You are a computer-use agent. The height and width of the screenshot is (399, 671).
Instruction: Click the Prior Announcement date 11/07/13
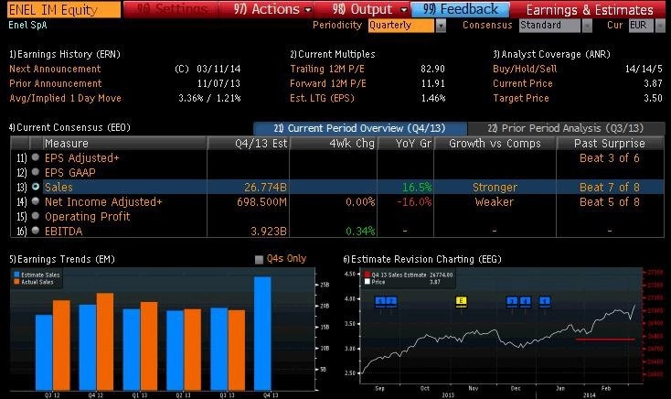click(x=218, y=83)
